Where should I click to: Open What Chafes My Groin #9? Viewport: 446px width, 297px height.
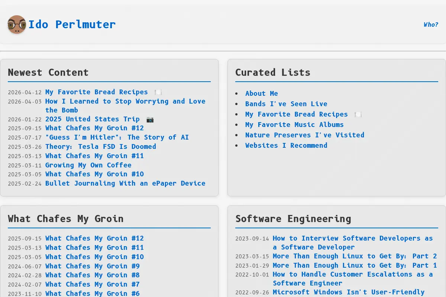click(93, 266)
